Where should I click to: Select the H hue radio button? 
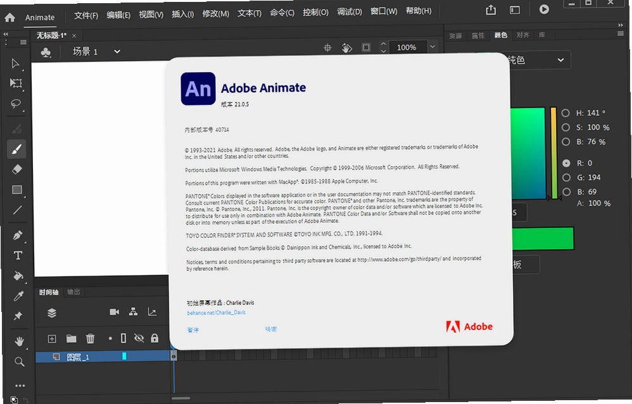[x=566, y=113]
